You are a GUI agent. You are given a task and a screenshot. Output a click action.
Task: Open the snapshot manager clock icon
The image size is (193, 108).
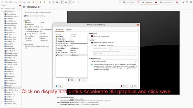(x=57, y=2)
